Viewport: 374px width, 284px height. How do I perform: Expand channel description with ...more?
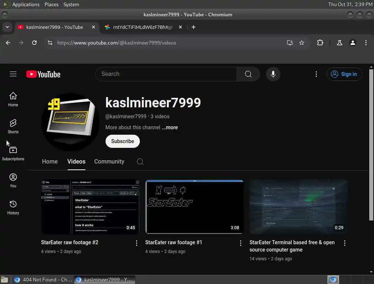pyautogui.click(x=170, y=127)
